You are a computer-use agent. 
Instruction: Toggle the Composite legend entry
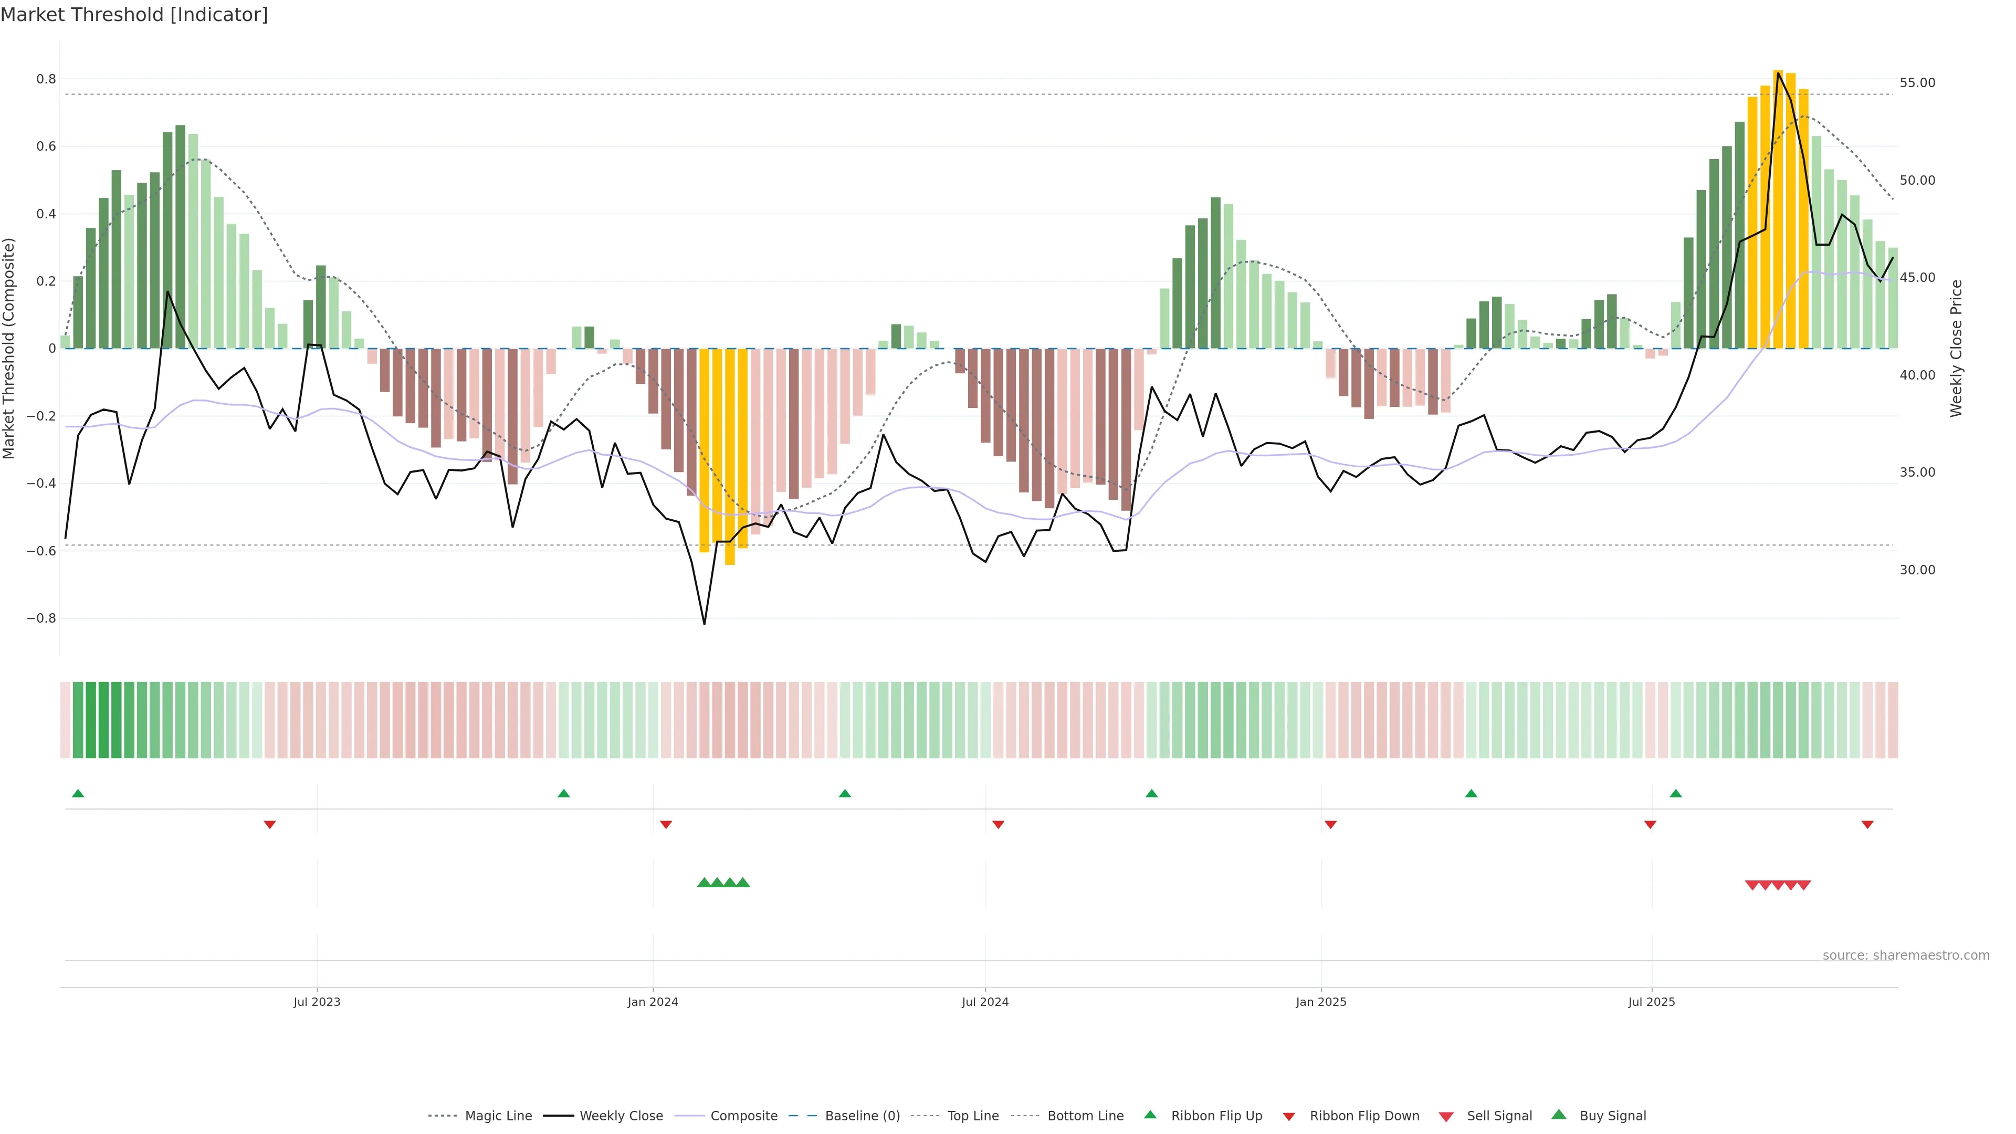click(743, 1116)
